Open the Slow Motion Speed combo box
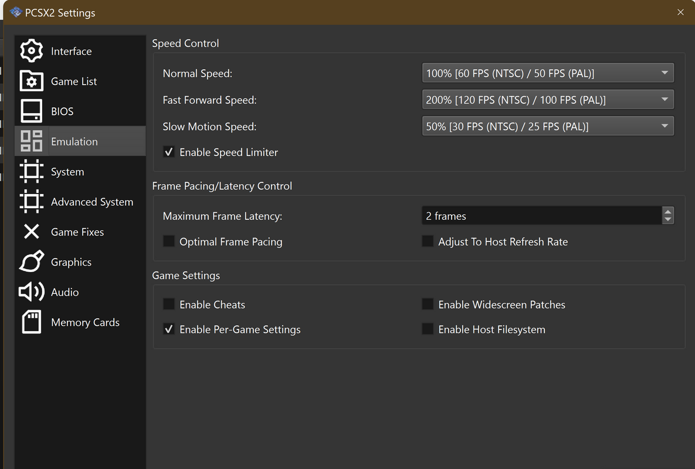This screenshot has width=695, height=469. tap(547, 126)
